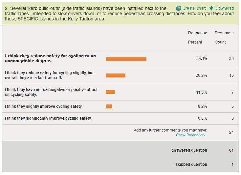Click the Response Count column header
Viewport: 241px width, 175px height.
click(224, 38)
